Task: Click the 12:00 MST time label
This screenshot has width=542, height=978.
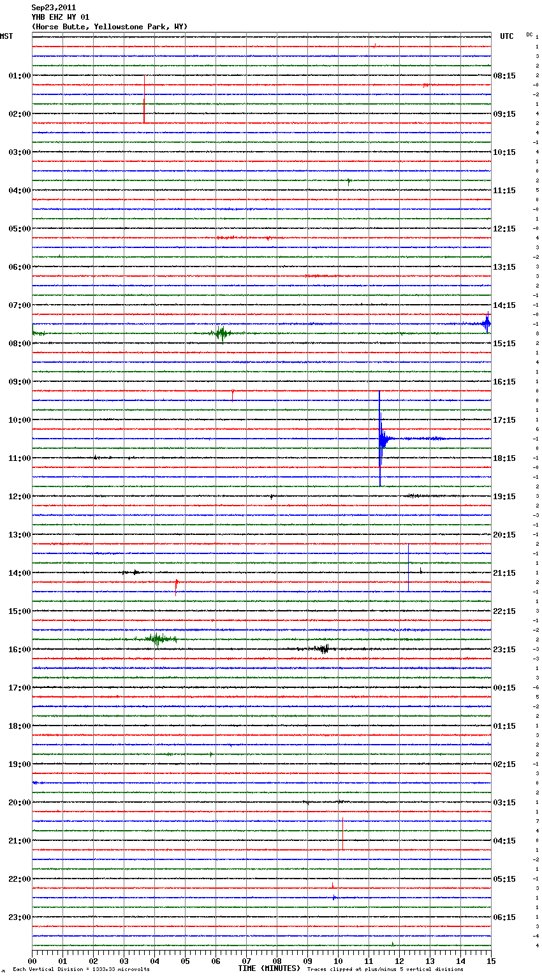Action: [x=19, y=497]
